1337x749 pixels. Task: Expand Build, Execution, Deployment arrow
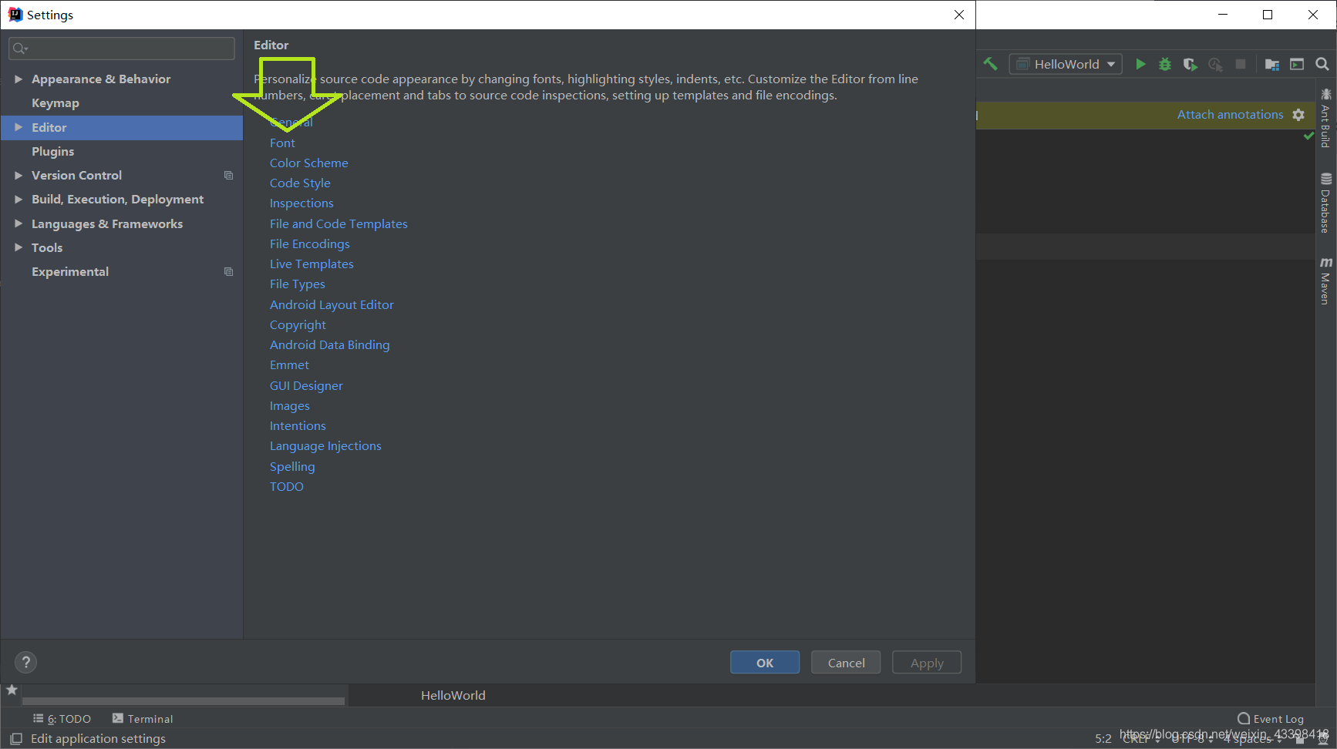(x=19, y=200)
